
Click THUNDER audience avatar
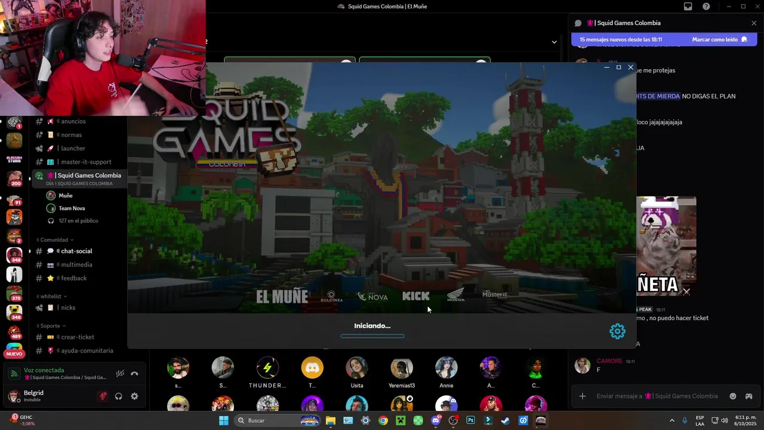point(267,368)
